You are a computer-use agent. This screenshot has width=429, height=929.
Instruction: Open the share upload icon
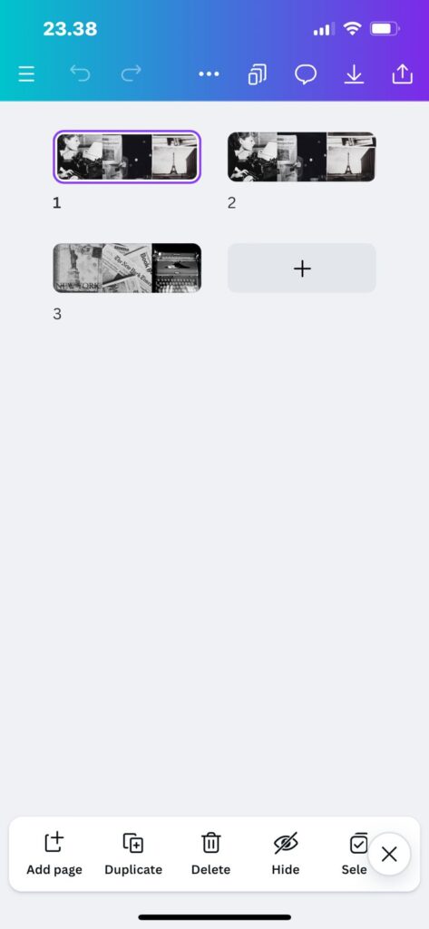click(403, 74)
